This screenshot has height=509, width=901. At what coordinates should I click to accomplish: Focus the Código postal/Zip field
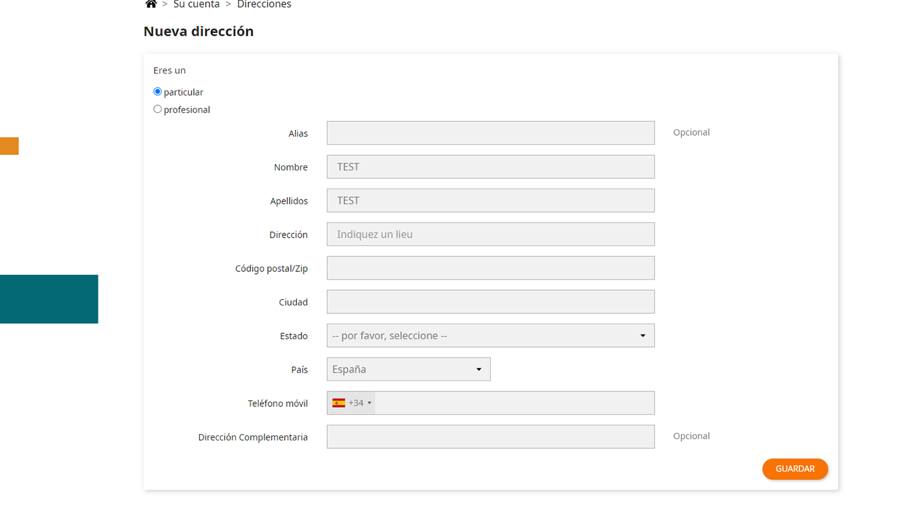pyautogui.click(x=490, y=268)
